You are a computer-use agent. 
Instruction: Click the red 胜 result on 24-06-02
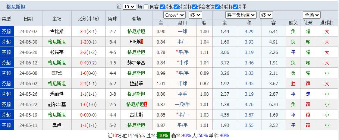pyautogui.click(x=293, y=83)
